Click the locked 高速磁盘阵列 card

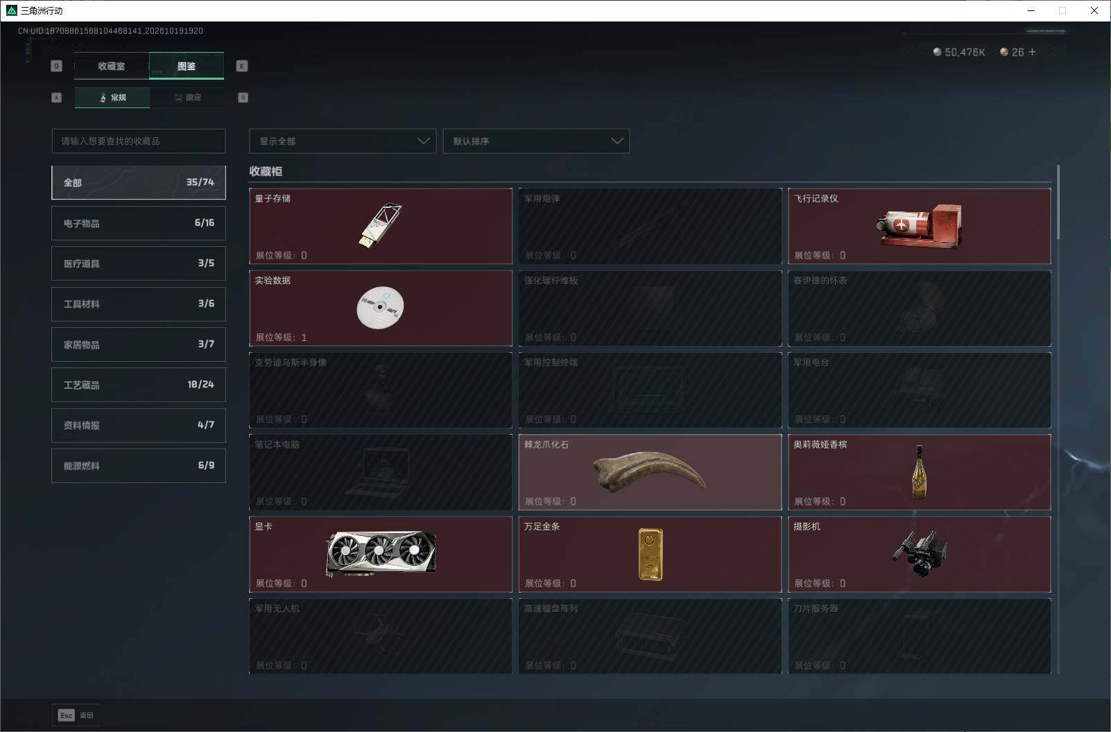650,636
